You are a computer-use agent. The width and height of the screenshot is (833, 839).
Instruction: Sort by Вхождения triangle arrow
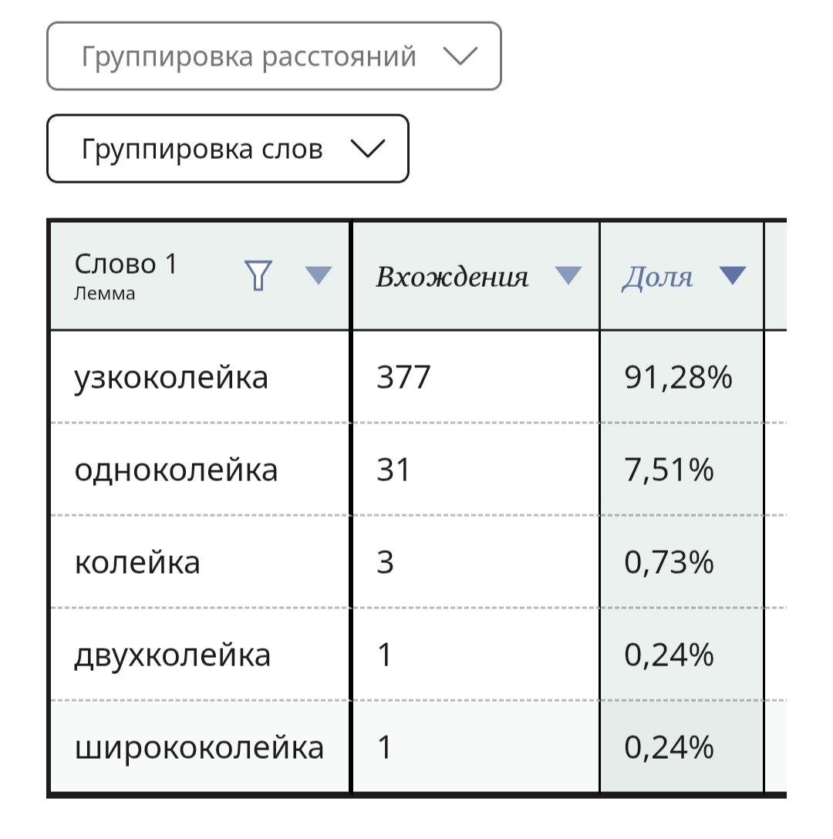tap(568, 275)
